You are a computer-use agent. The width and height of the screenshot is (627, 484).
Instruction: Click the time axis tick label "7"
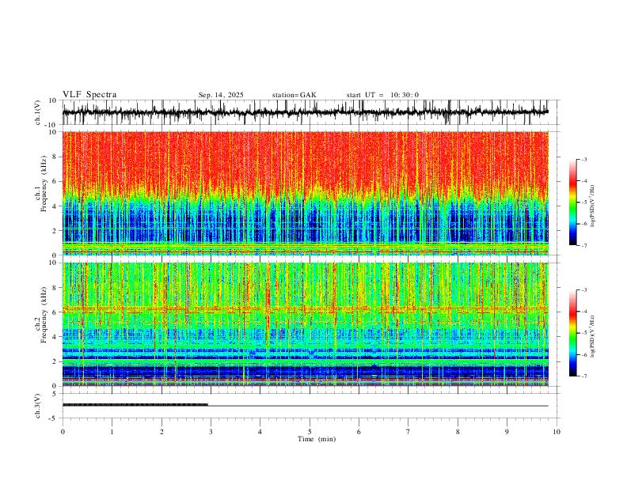coord(408,432)
